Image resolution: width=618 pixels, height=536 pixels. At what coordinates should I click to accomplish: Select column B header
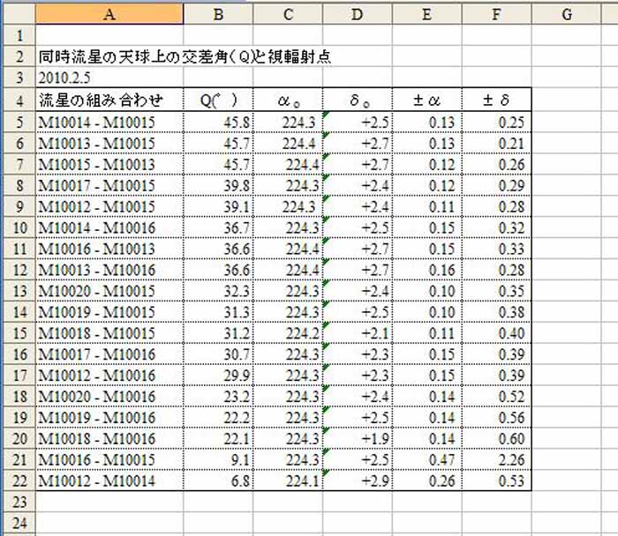[218, 15]
